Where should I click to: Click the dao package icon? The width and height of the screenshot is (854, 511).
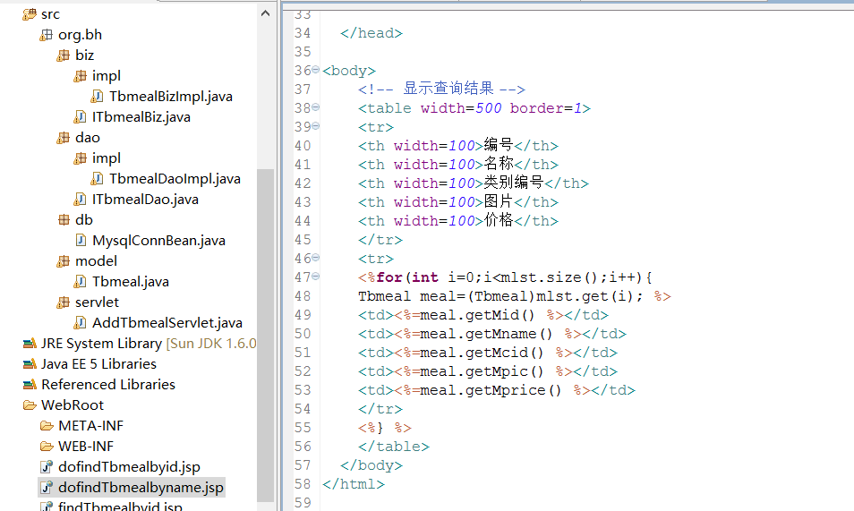click(x=64, y=138)
